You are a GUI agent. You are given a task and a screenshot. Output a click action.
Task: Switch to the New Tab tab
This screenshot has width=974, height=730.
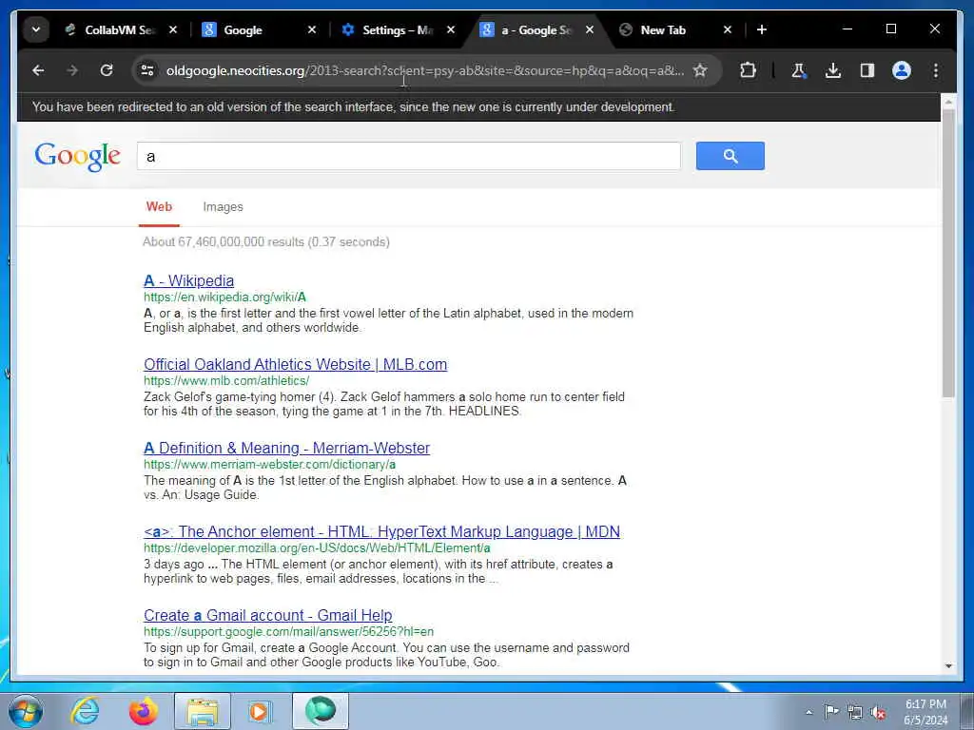675,29
